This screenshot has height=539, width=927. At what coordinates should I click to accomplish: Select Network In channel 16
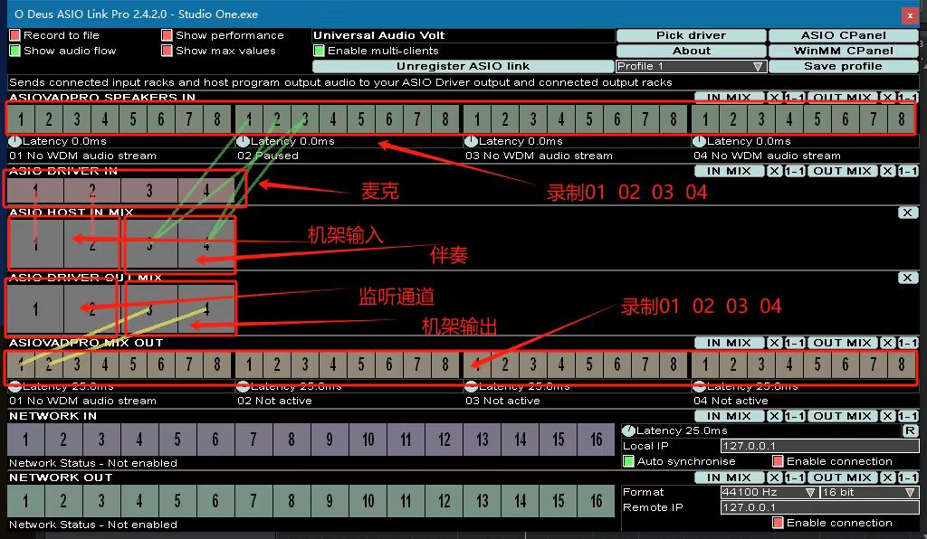[x=596, y=440]
